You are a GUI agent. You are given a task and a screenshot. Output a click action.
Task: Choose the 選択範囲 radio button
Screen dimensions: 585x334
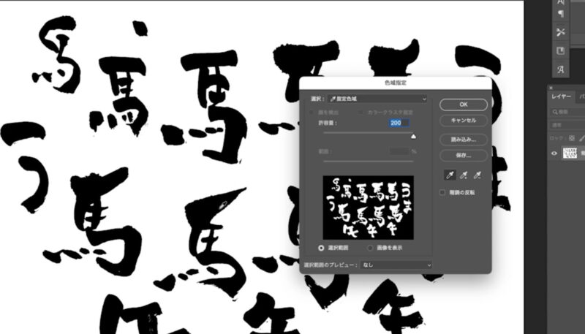321,248
